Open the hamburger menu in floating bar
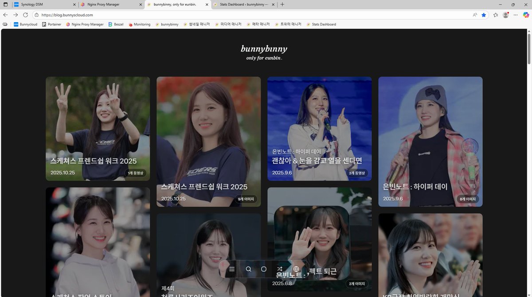532x297 pixels. [x=232, y=269]
